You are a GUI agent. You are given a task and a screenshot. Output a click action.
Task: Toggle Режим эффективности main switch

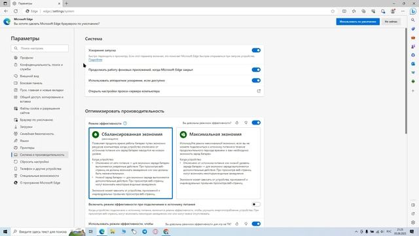256,123
